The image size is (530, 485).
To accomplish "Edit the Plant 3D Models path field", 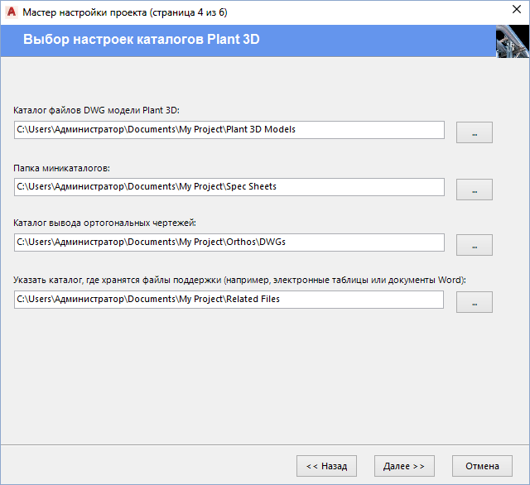I will pos(229,130).
